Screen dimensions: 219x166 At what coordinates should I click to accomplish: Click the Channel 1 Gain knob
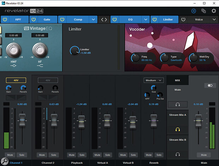click(9, 88)
